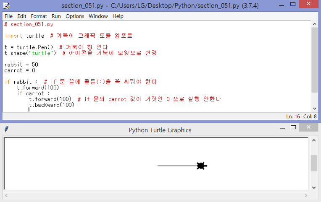321x202 pixels.
Task: Click the 'if carrot :' statement
Action: [x=33, y=93]
